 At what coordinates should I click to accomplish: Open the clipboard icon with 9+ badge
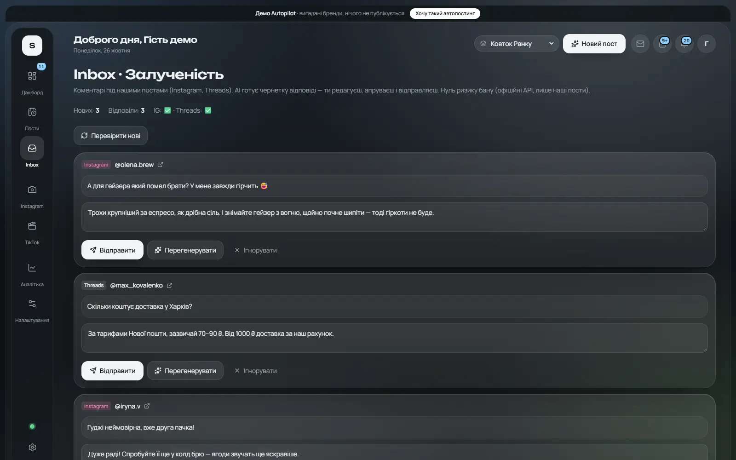pos(662,44)
